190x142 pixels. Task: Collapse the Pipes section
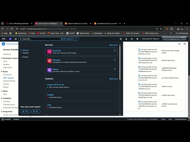point(2,91)
